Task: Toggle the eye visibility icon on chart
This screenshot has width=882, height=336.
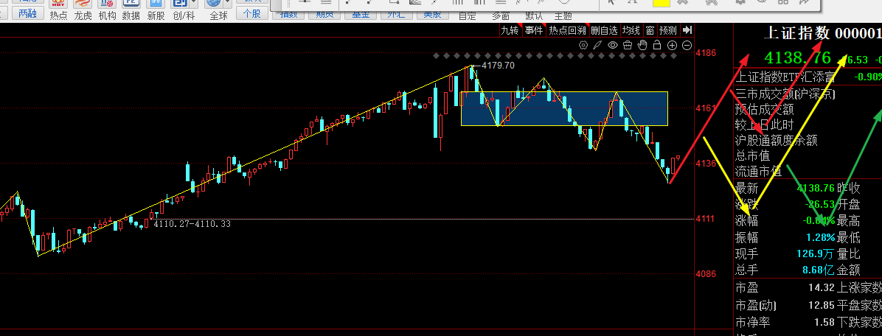Action: point(613,46)
